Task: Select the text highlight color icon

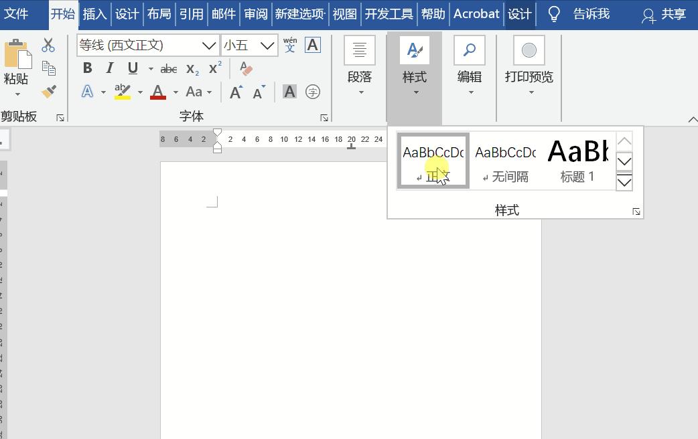Action: (x=123, y=92)
